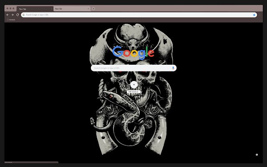
Task: Click the Add shortcut plus circle
Action: [x=134, y=84]
